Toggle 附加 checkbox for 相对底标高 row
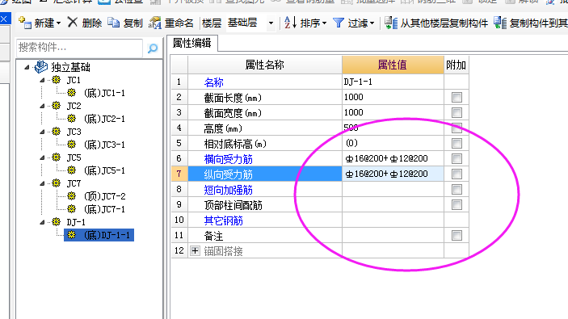Image resolution: width=568 pixels, height=319 pixels. [x=457, y=144]
